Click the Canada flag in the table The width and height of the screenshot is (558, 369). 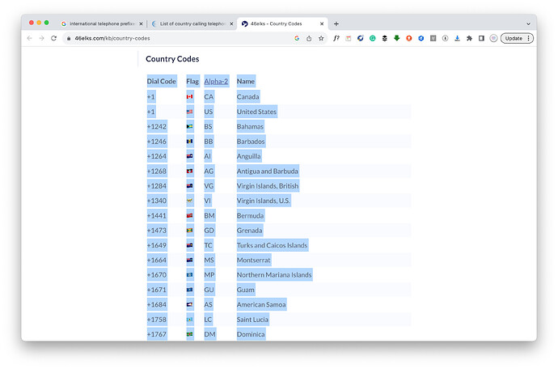coord(190,97)
